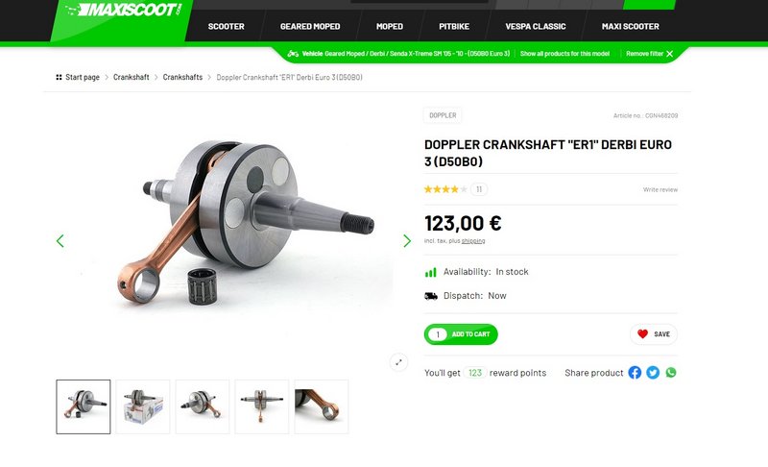768x467 pixels.
Task: Open the Crankshafts breadcrumb link
Action: (182, 77)
